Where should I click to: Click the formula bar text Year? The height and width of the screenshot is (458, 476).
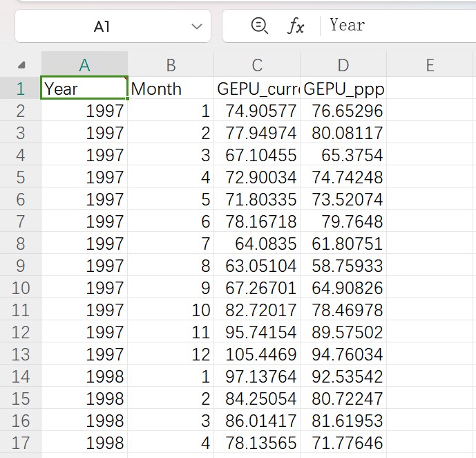348,26
